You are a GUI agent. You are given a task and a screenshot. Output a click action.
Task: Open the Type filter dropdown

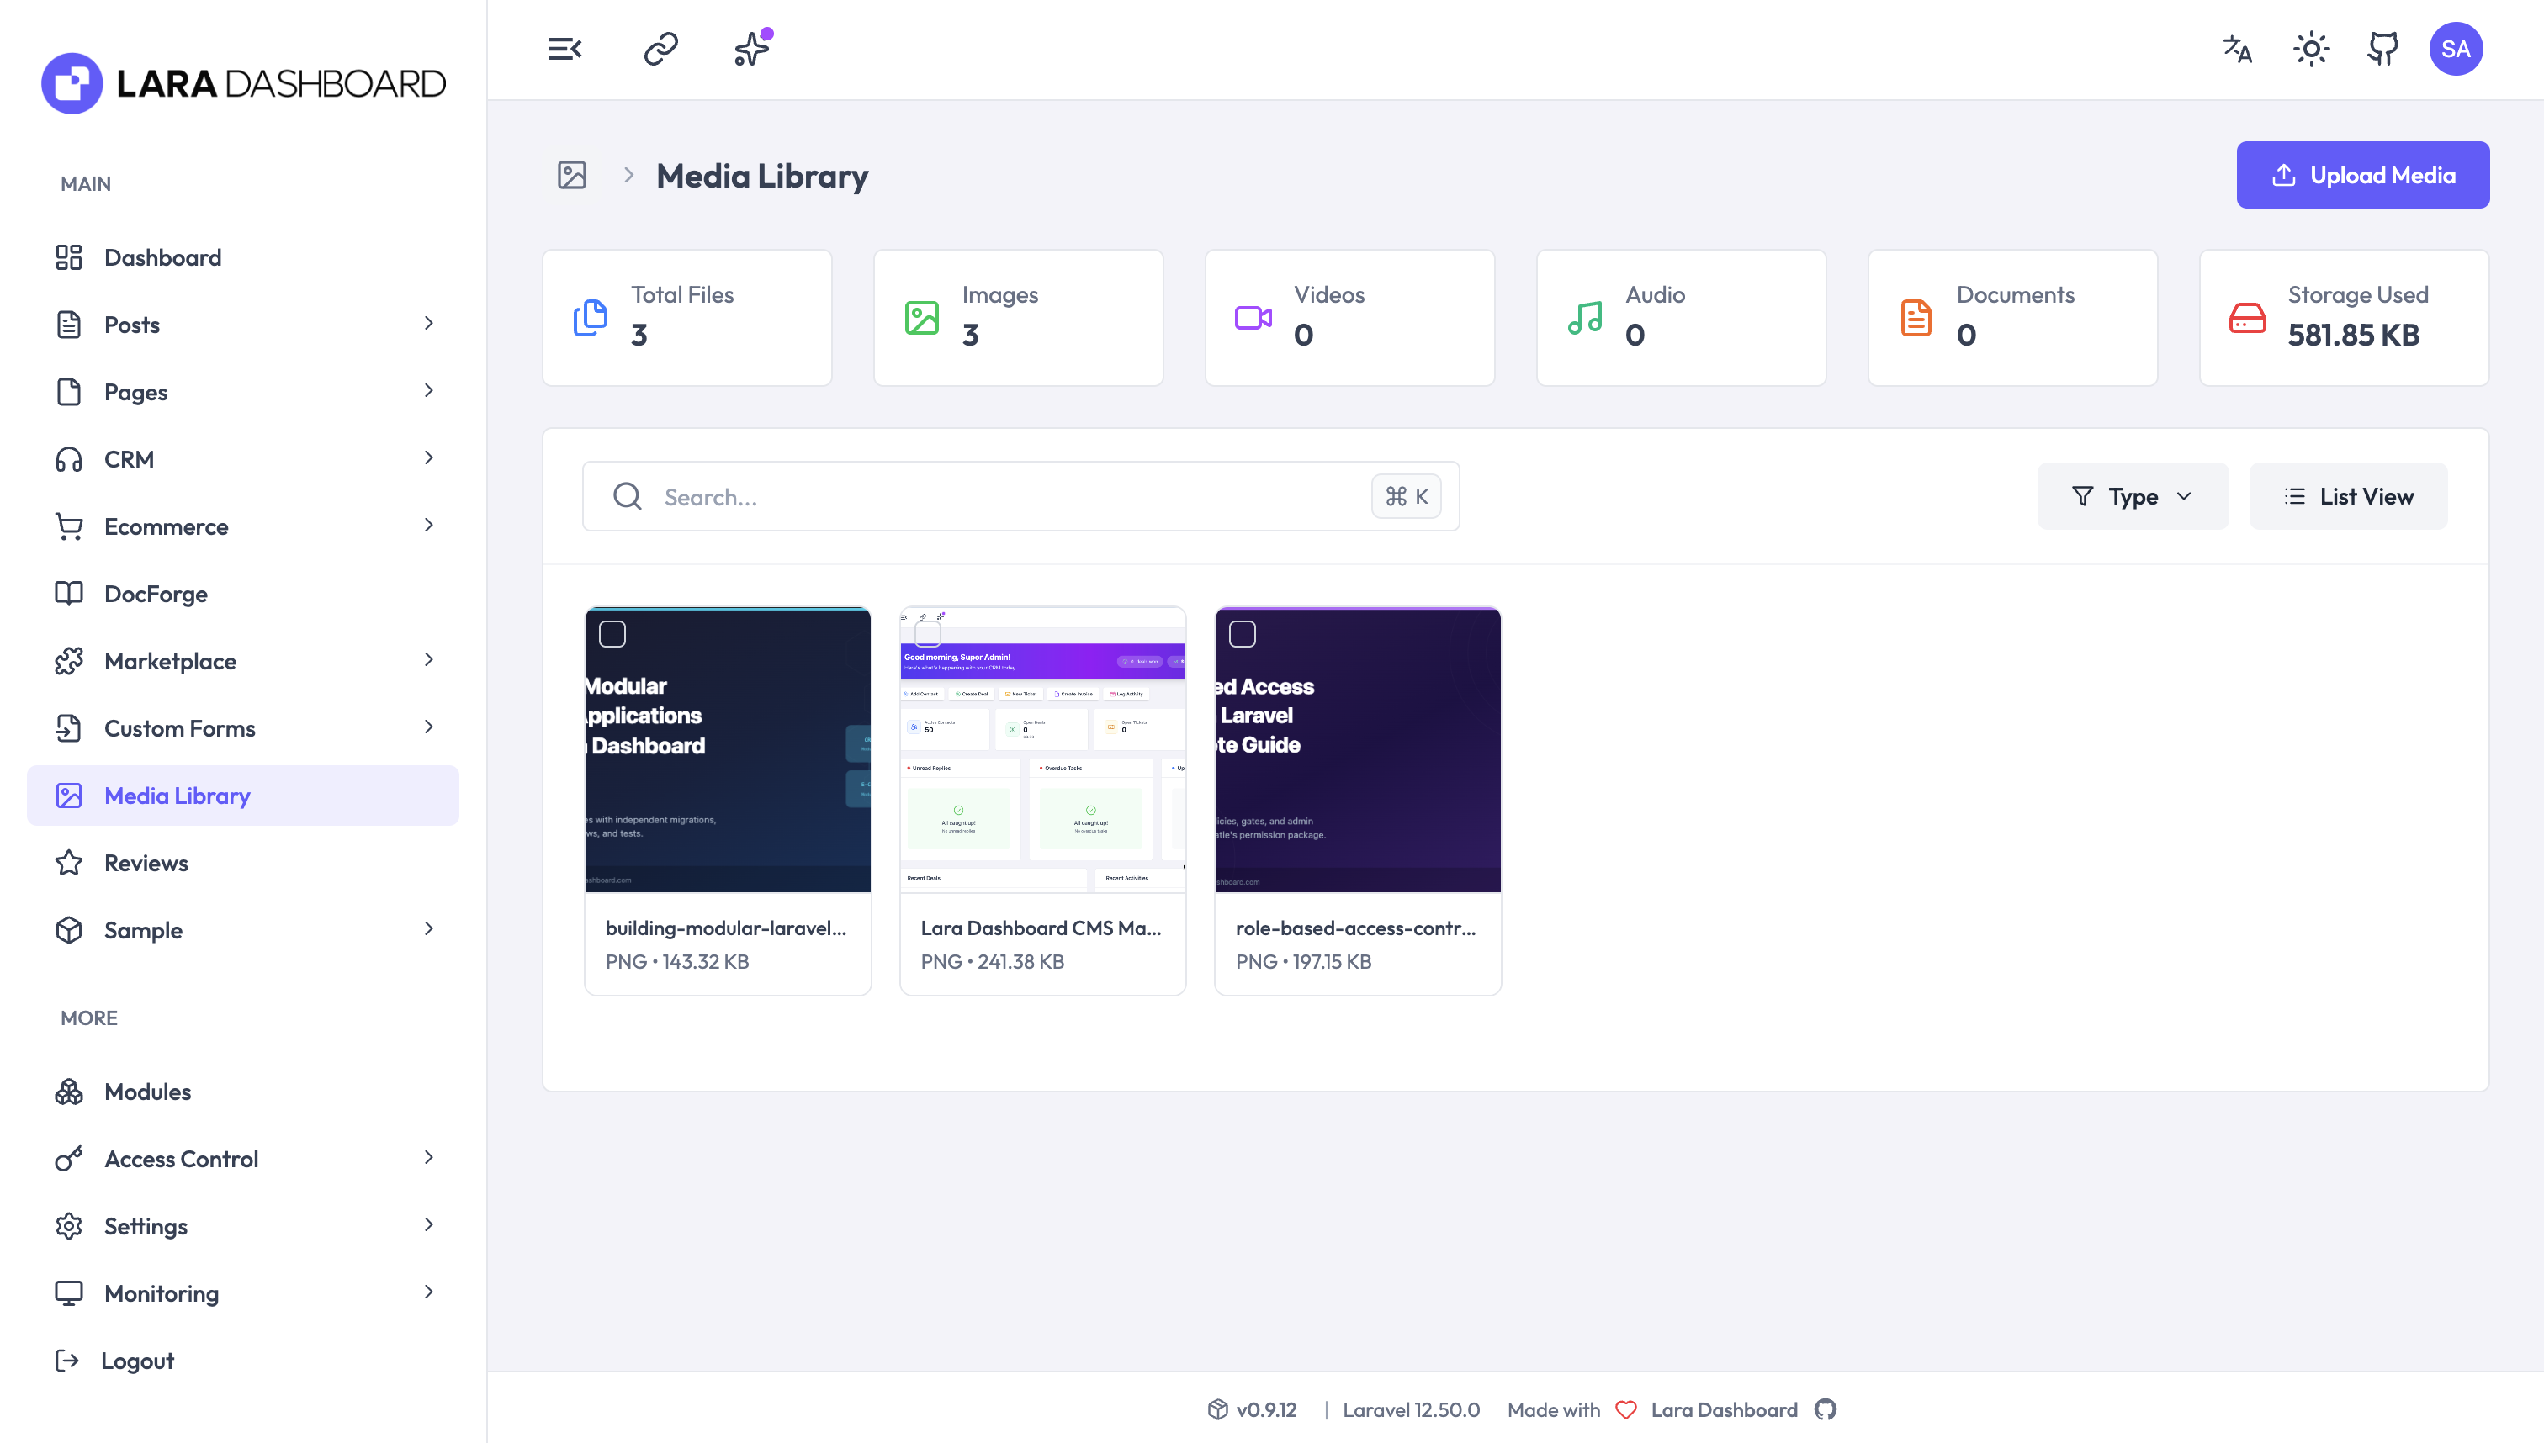click(2133, 495)
